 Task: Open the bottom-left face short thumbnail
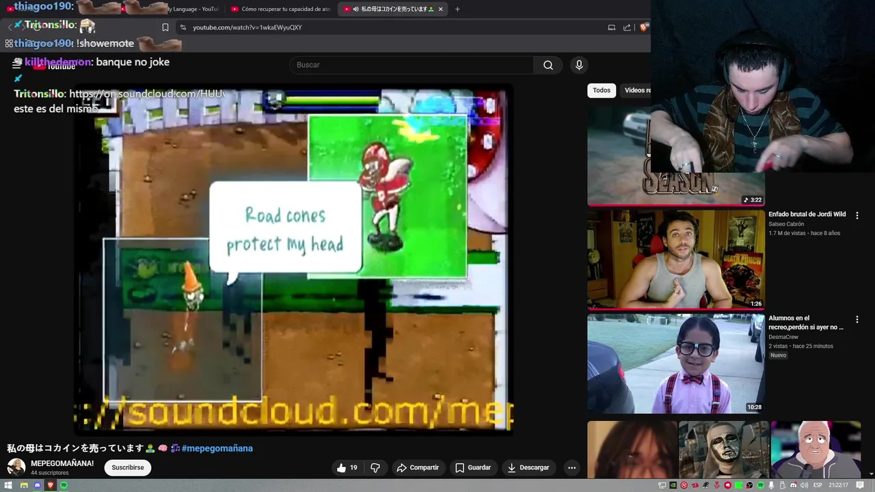point(632,450)
